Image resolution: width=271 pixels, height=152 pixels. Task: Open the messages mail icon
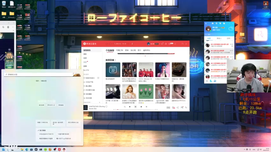tap(170, 44)
